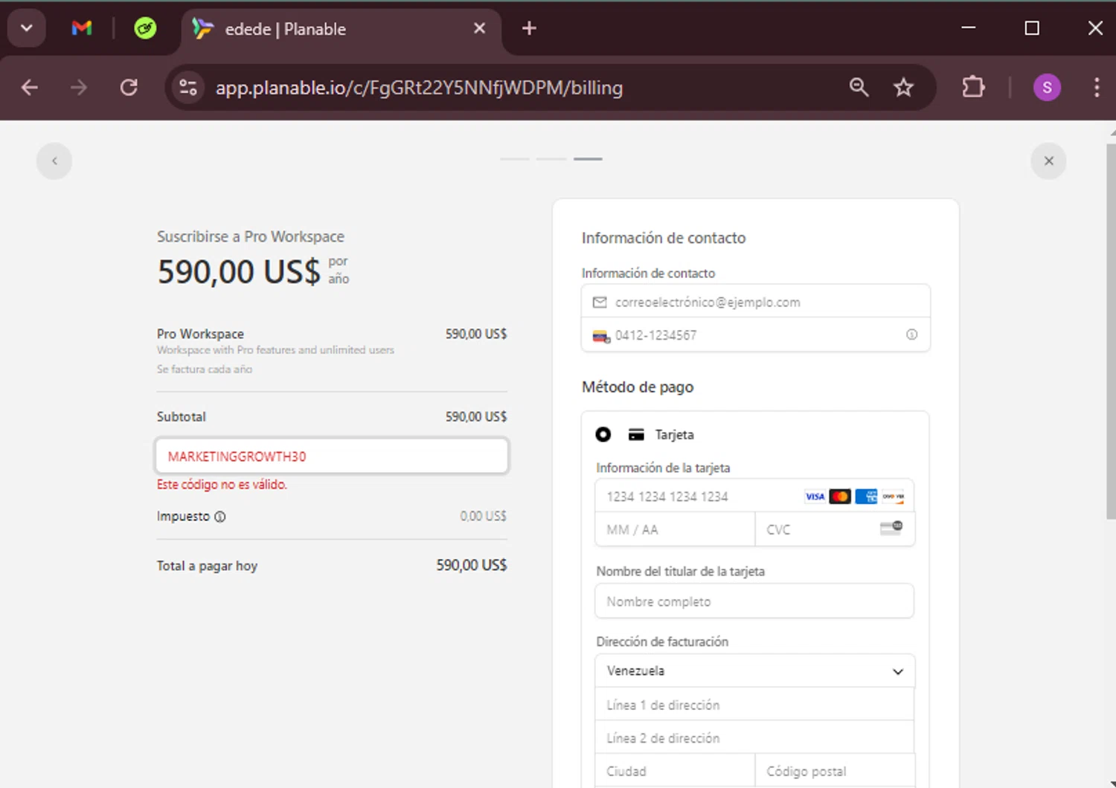
Task: Open the Gmail pinned tab
Action: click(x=82, y=28)
